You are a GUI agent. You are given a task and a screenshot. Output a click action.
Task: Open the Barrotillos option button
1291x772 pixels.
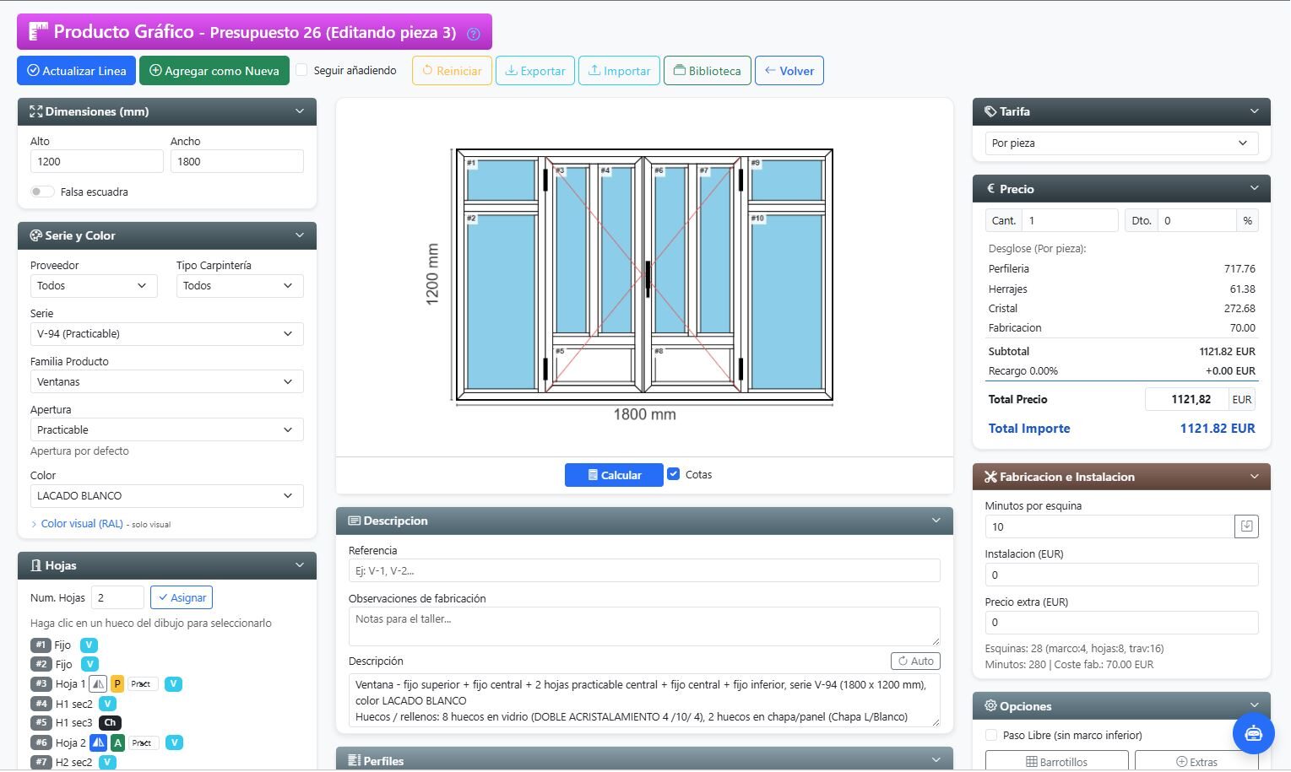point(1056,761)
